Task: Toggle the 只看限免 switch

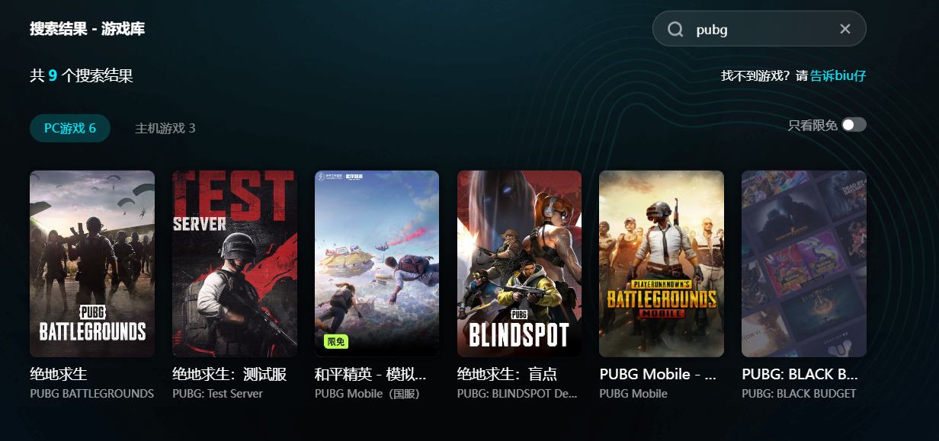Action: (854, 125)
